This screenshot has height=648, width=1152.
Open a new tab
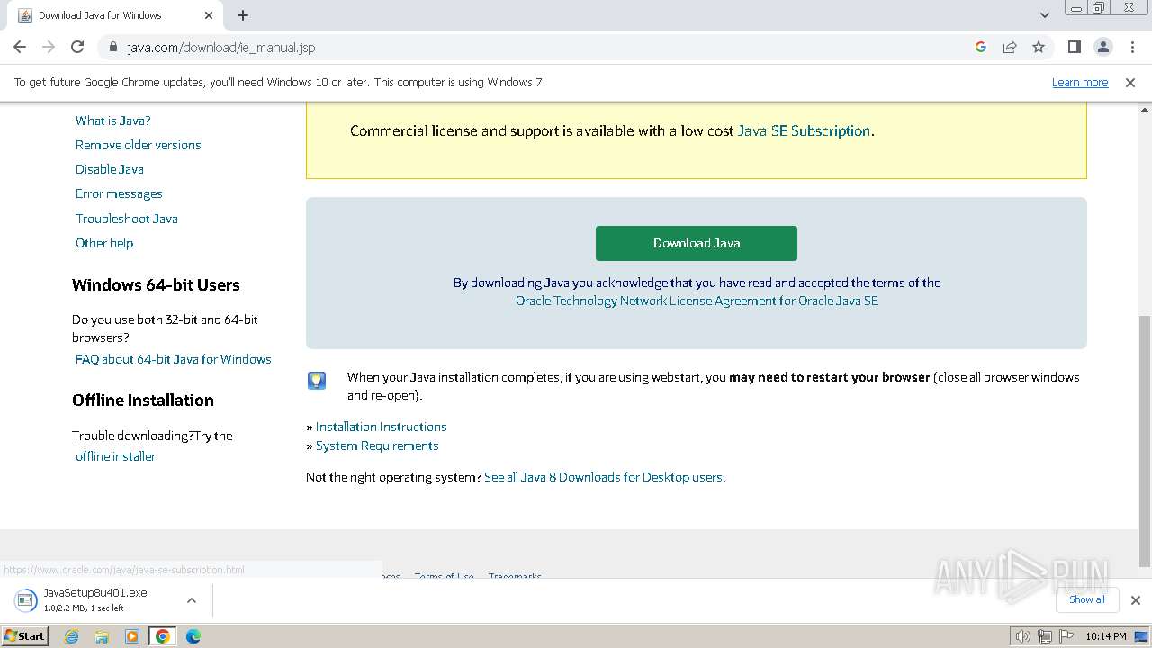[243, 15]
